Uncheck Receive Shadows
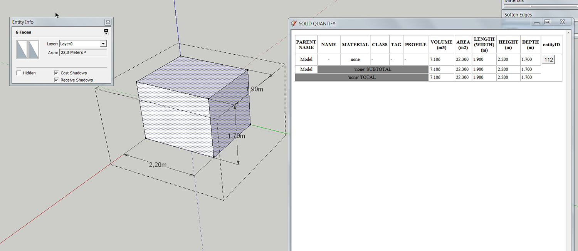This screenshot has height=251, width=578. 56,80
